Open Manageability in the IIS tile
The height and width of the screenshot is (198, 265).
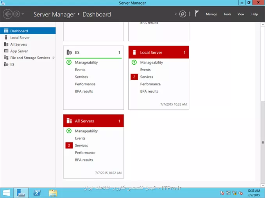pyautogui.click(x=86, y=62)
